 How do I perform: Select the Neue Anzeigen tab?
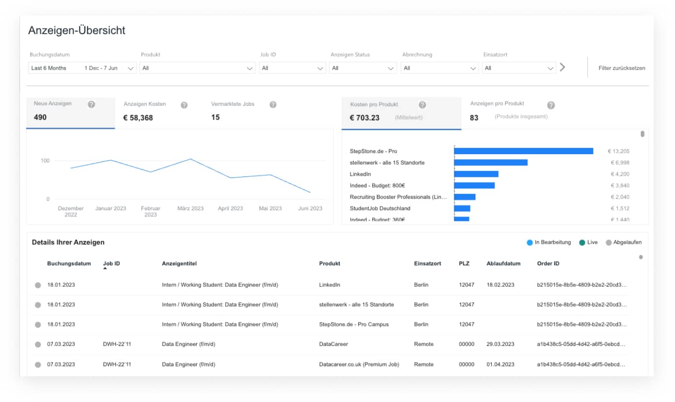pyautogui.click(x=71, y=113)
